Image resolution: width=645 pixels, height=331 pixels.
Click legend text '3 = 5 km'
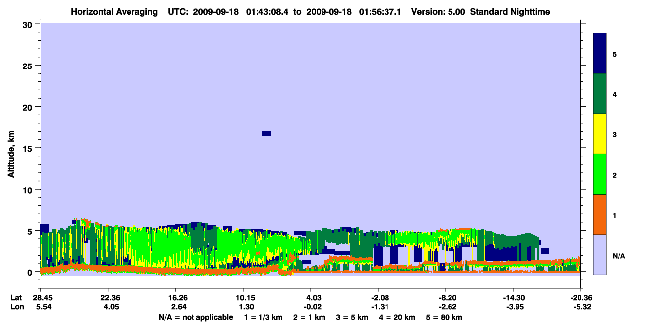point(353,317)
